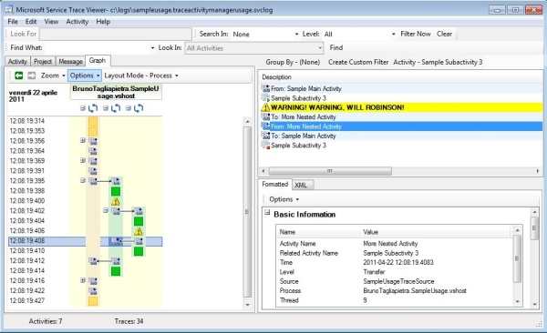547x333 pixels.
Task: Select the To: Sample Main Activity trace
Action: coord(401,136)
